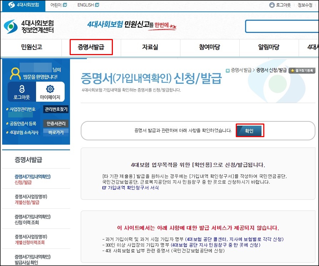This screenshot has height=266, width=319.
Task: Click 증명서 발급 in the breadcrumb
Action: click(241, 70)
